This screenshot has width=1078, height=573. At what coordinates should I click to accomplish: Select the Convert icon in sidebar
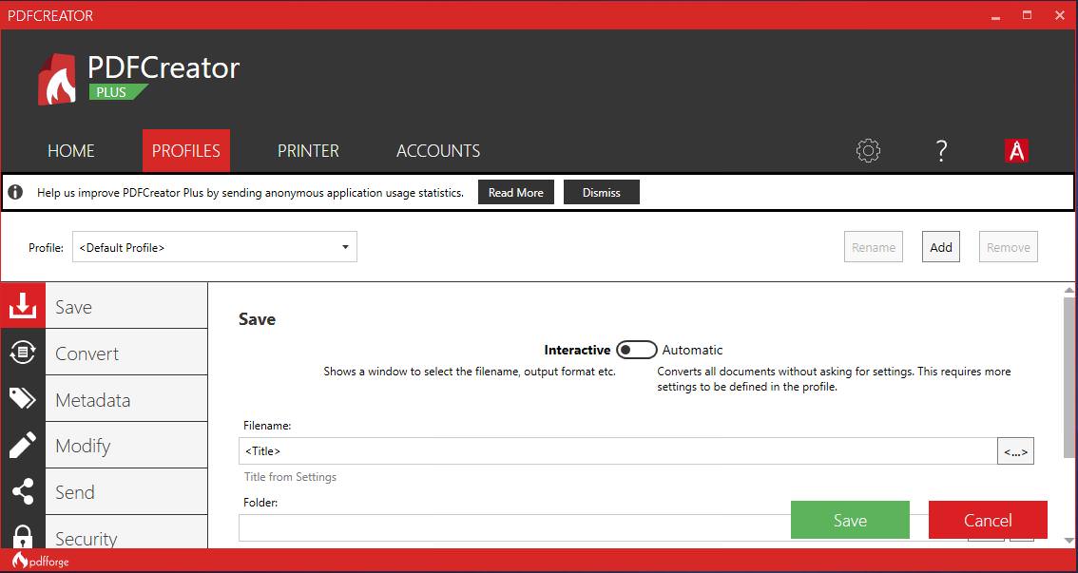click(23, 353)
